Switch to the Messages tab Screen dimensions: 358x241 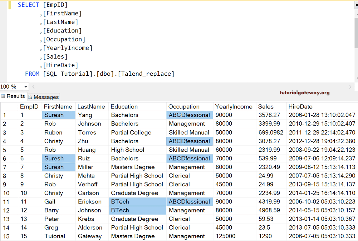(44, 97)
